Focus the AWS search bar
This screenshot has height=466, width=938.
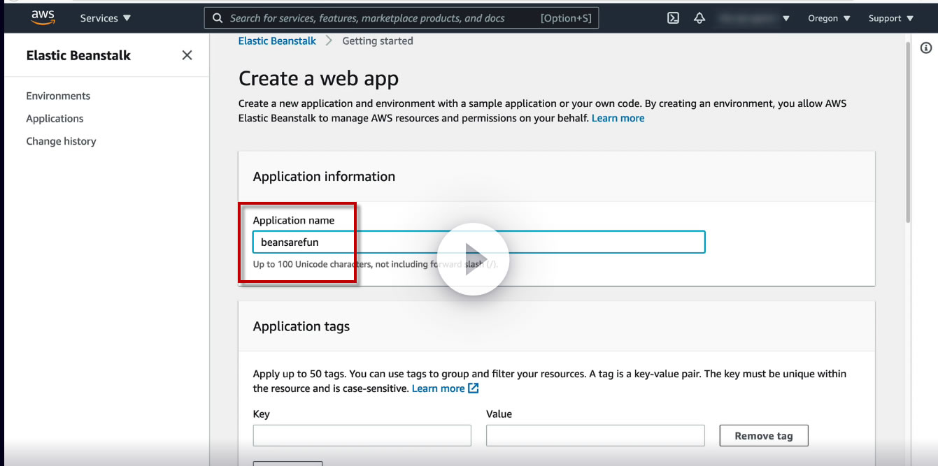click(x=402, y=18)
